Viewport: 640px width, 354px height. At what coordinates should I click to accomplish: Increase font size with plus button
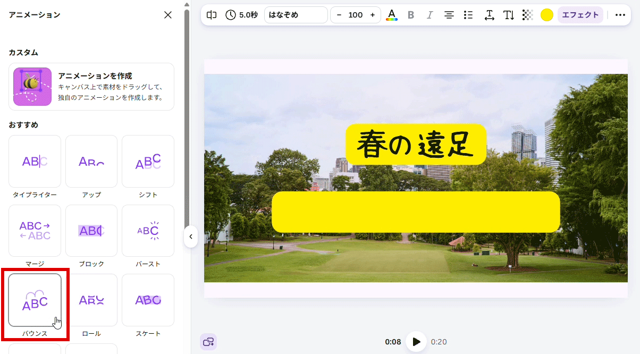pyautogui.click(x=372, y=15)
